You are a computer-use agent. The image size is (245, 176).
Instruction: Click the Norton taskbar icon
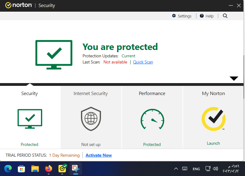(x=62, y=168)
